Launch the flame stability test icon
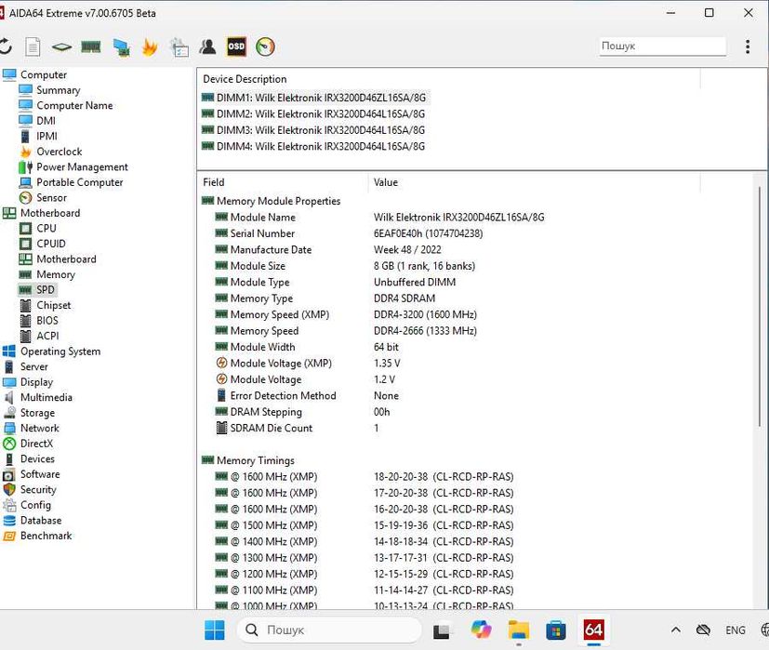 click(150, 47)
